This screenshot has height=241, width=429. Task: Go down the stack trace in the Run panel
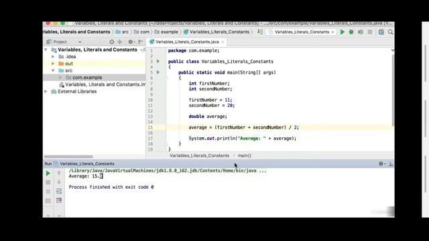click(x=59, y=182)
